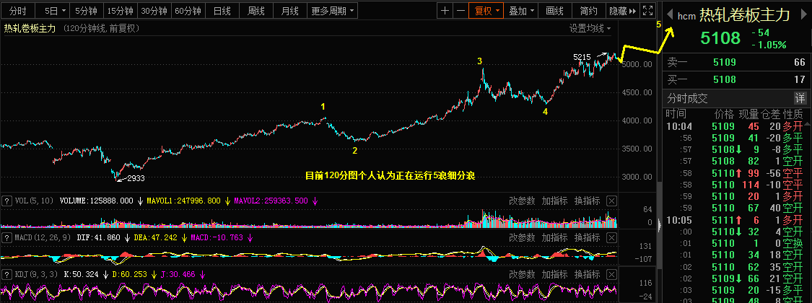Close the KDJ indicator pane

pyautogui.click(x=611, y=274)
